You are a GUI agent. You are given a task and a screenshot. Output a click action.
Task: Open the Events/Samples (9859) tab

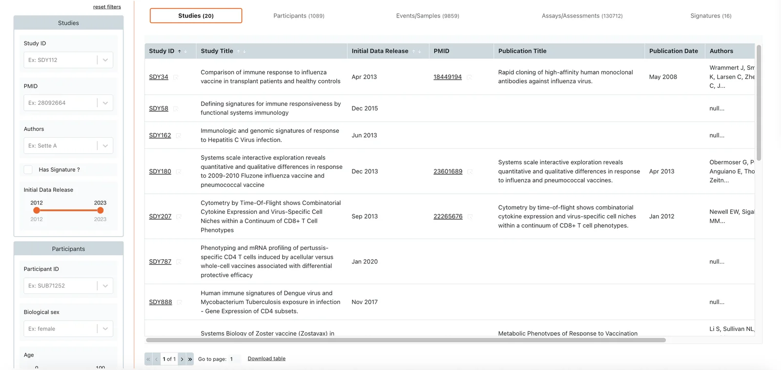coord(428,16)
